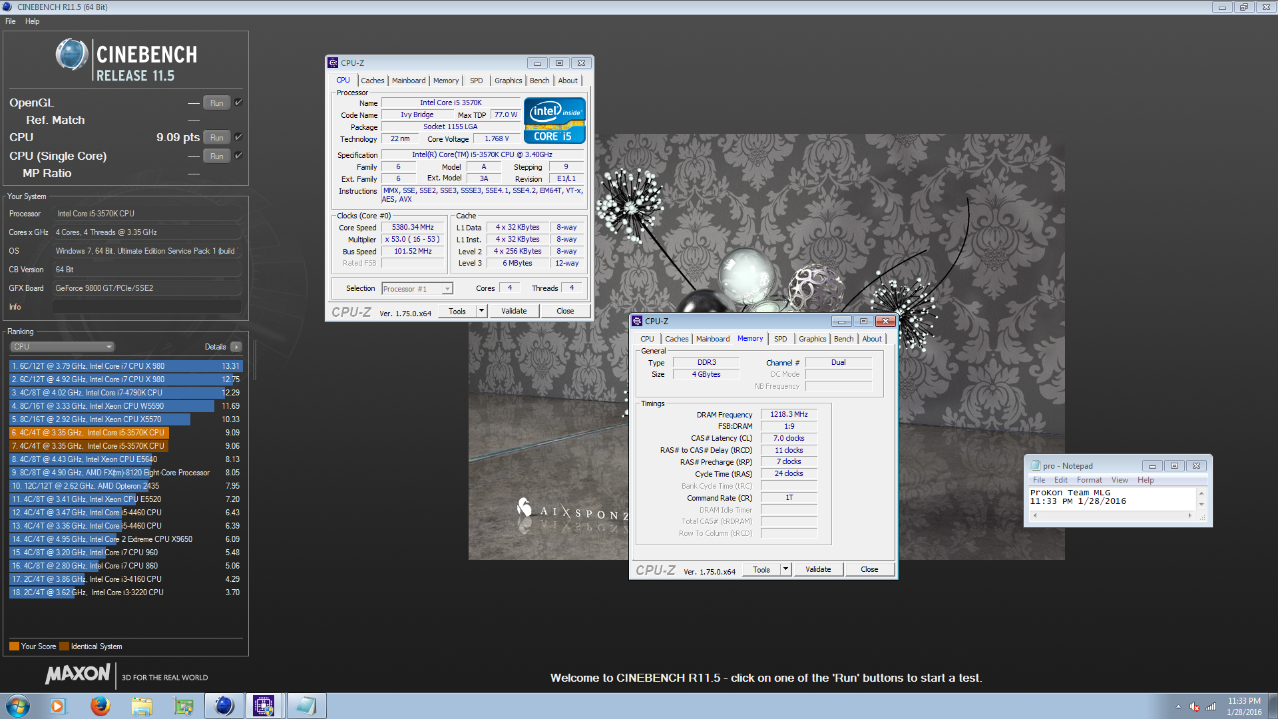Open the volume muted tray icon
The height and width of the screenshot is (719, 1278).
pyautogui.click(x=1195, y=706)
